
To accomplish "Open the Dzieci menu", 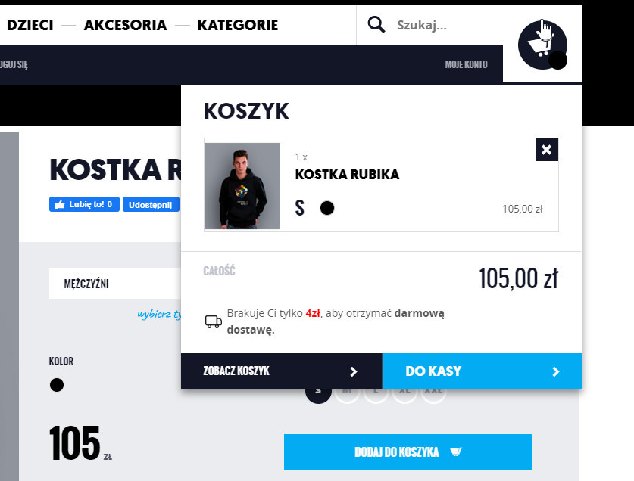I will [30, 25].
